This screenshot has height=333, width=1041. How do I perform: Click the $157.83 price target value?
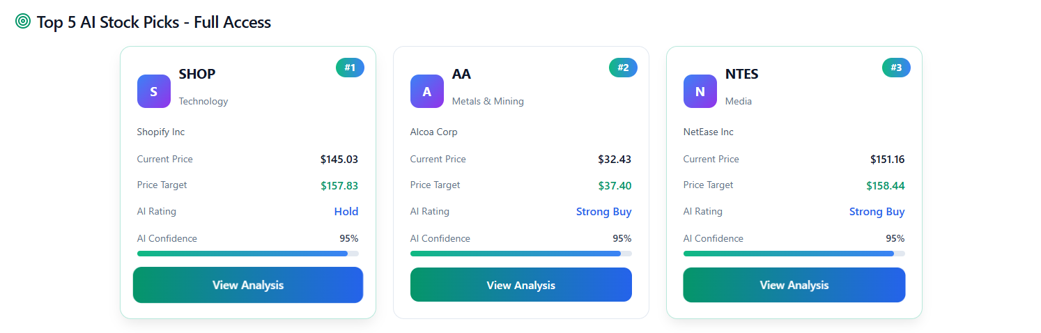[x=339, y=186]
